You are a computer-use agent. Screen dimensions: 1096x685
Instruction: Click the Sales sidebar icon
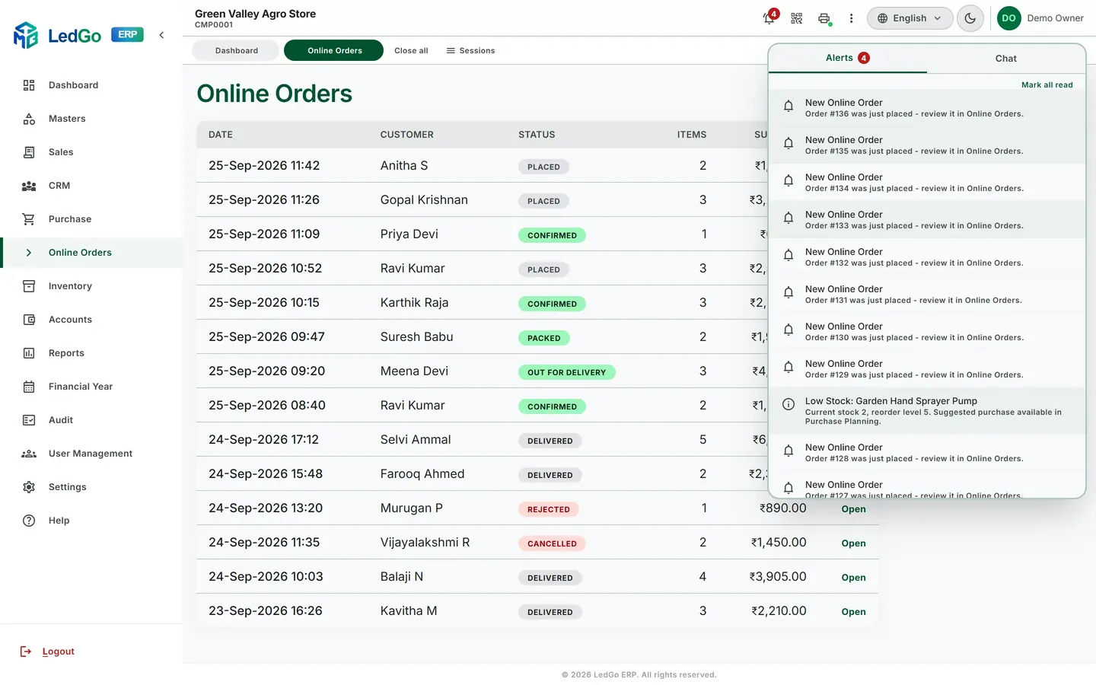coord(29,152)
